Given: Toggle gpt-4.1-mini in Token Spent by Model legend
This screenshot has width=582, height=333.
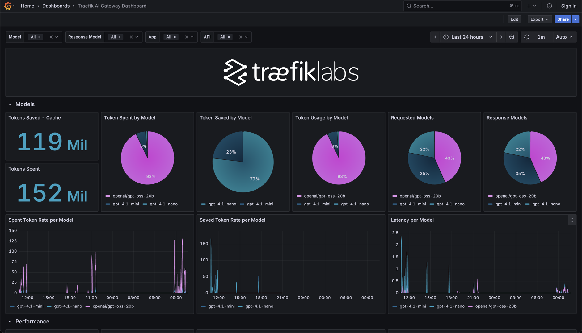Looking at the screenshot, I should [x=126, y=204].
